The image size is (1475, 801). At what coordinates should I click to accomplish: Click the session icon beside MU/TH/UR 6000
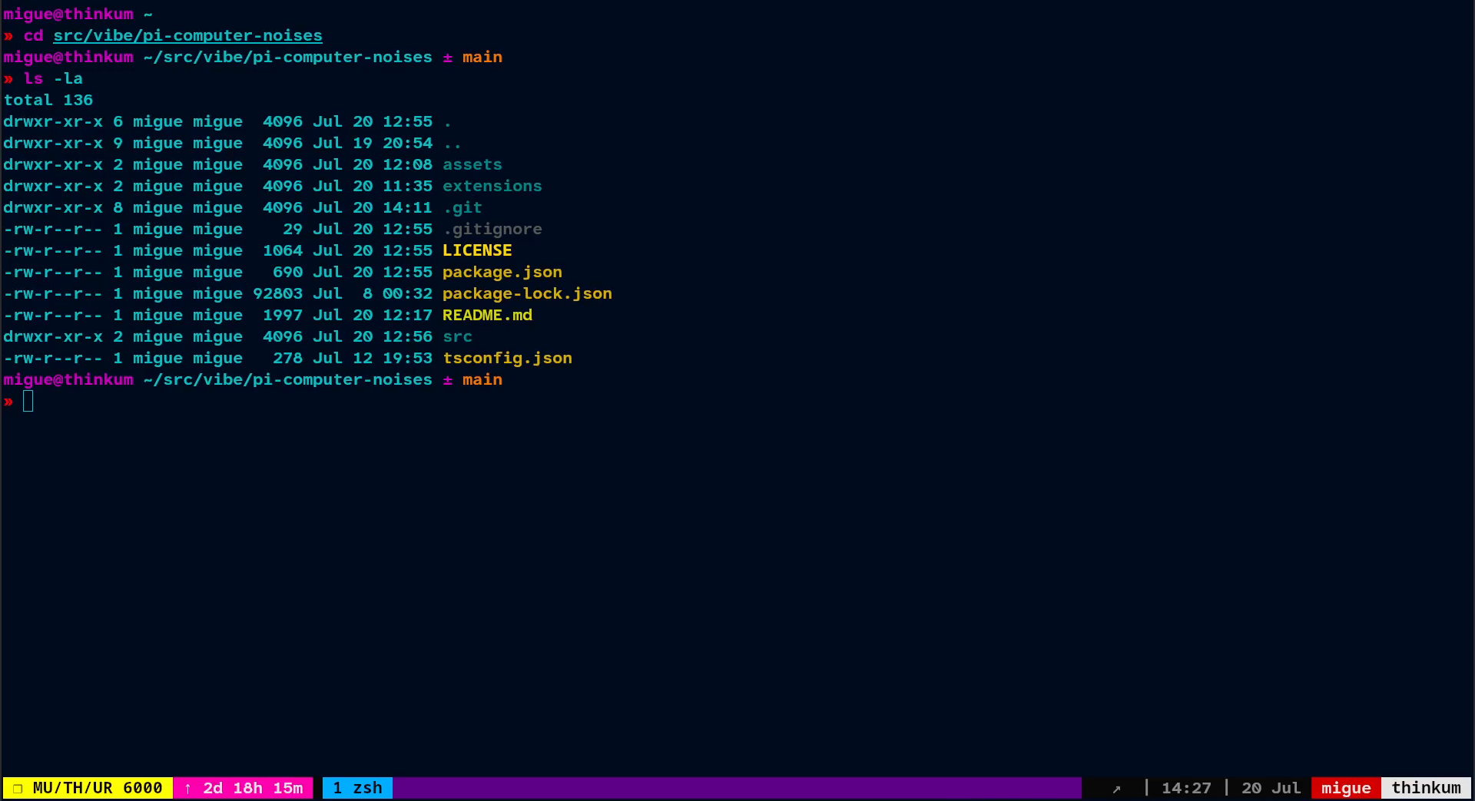(17, 789)
